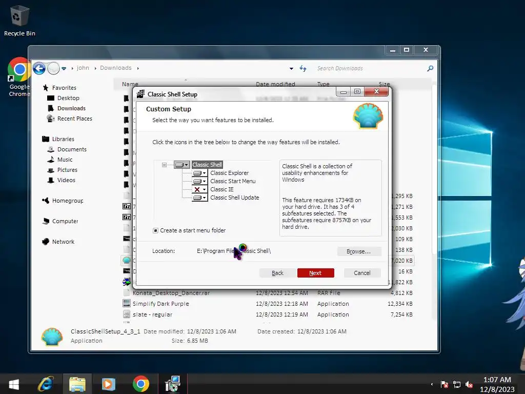
Task: Open the Windows Start button
Action: 14,384
